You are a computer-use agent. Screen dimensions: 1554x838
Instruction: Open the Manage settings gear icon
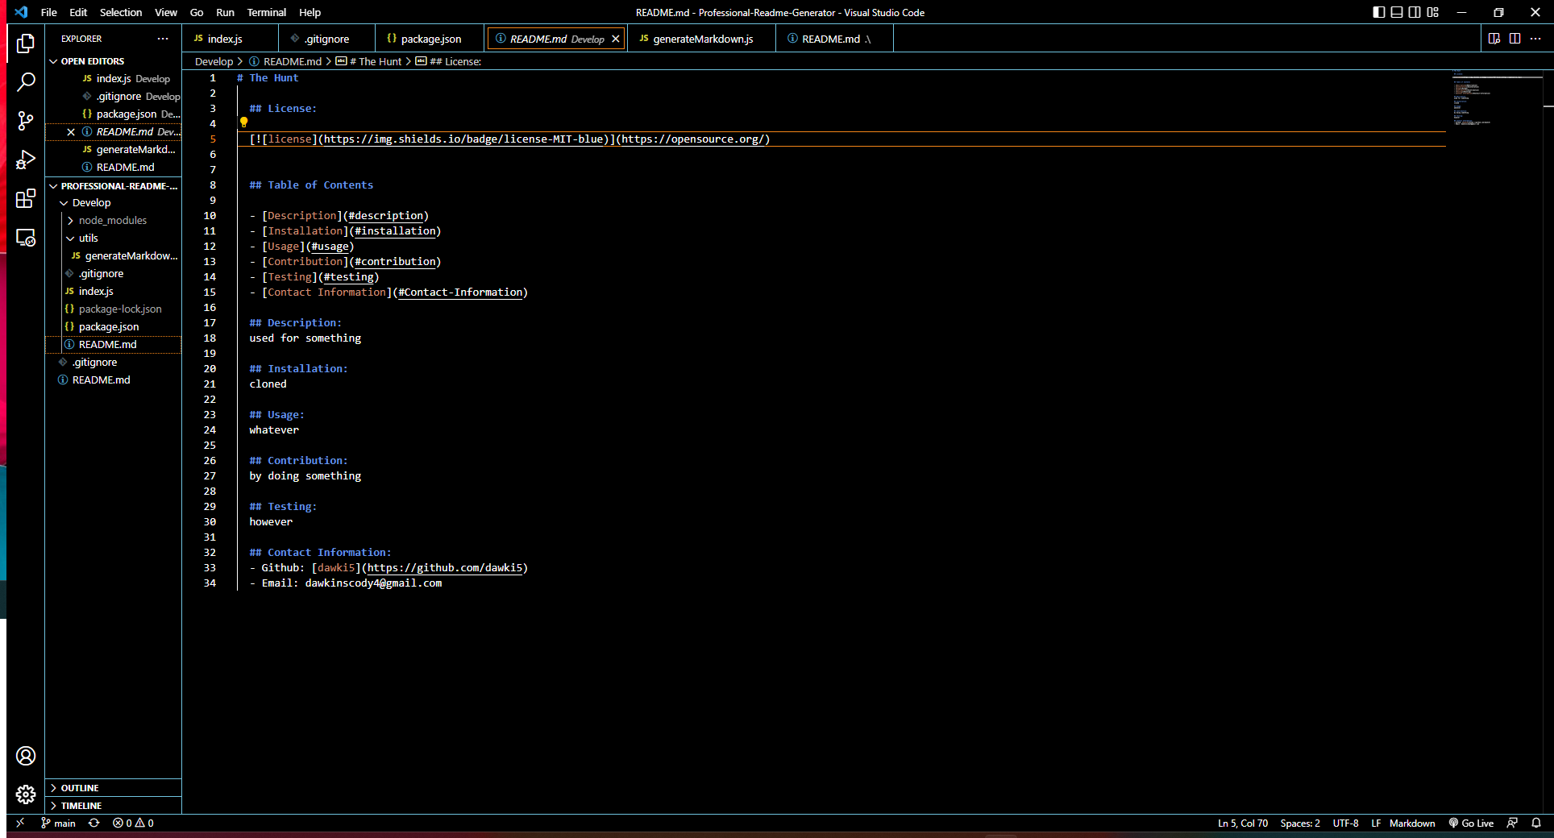pyautogui.click(x=26, y=794)
